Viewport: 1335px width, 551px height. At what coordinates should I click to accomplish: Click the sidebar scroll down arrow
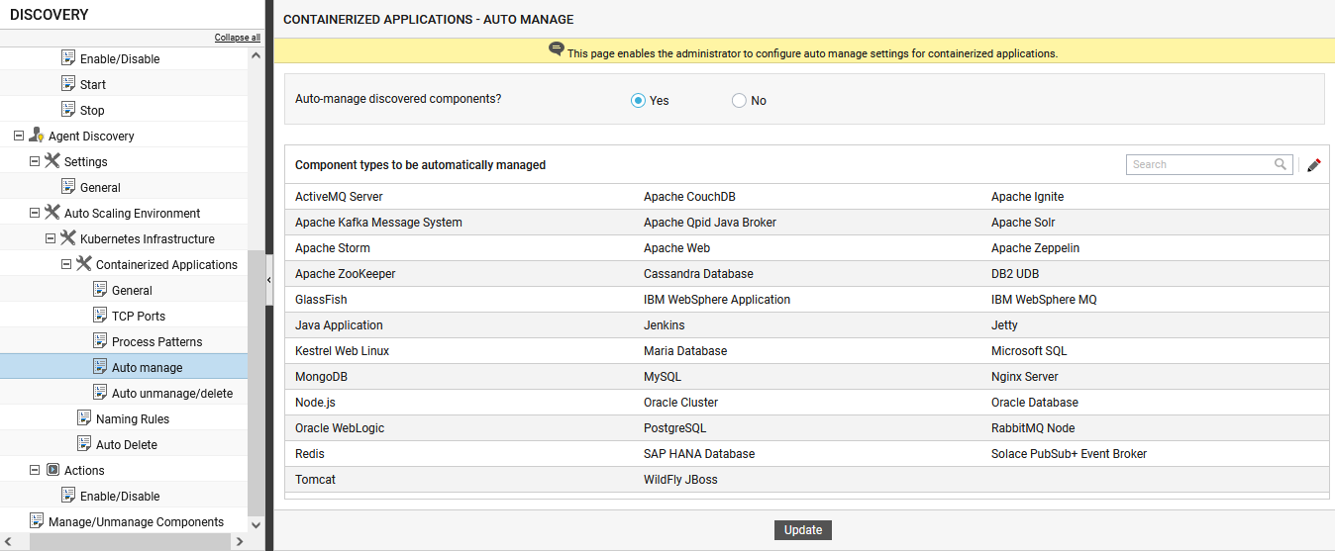tap(257, 524)
